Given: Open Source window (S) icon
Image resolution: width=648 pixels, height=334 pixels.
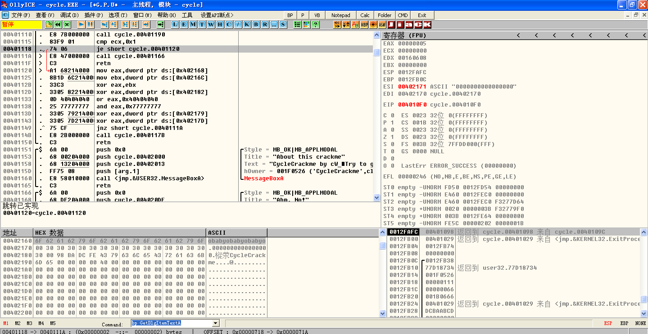Looking at the screenshot, I should pyautogui.click(x=282, y=24).
